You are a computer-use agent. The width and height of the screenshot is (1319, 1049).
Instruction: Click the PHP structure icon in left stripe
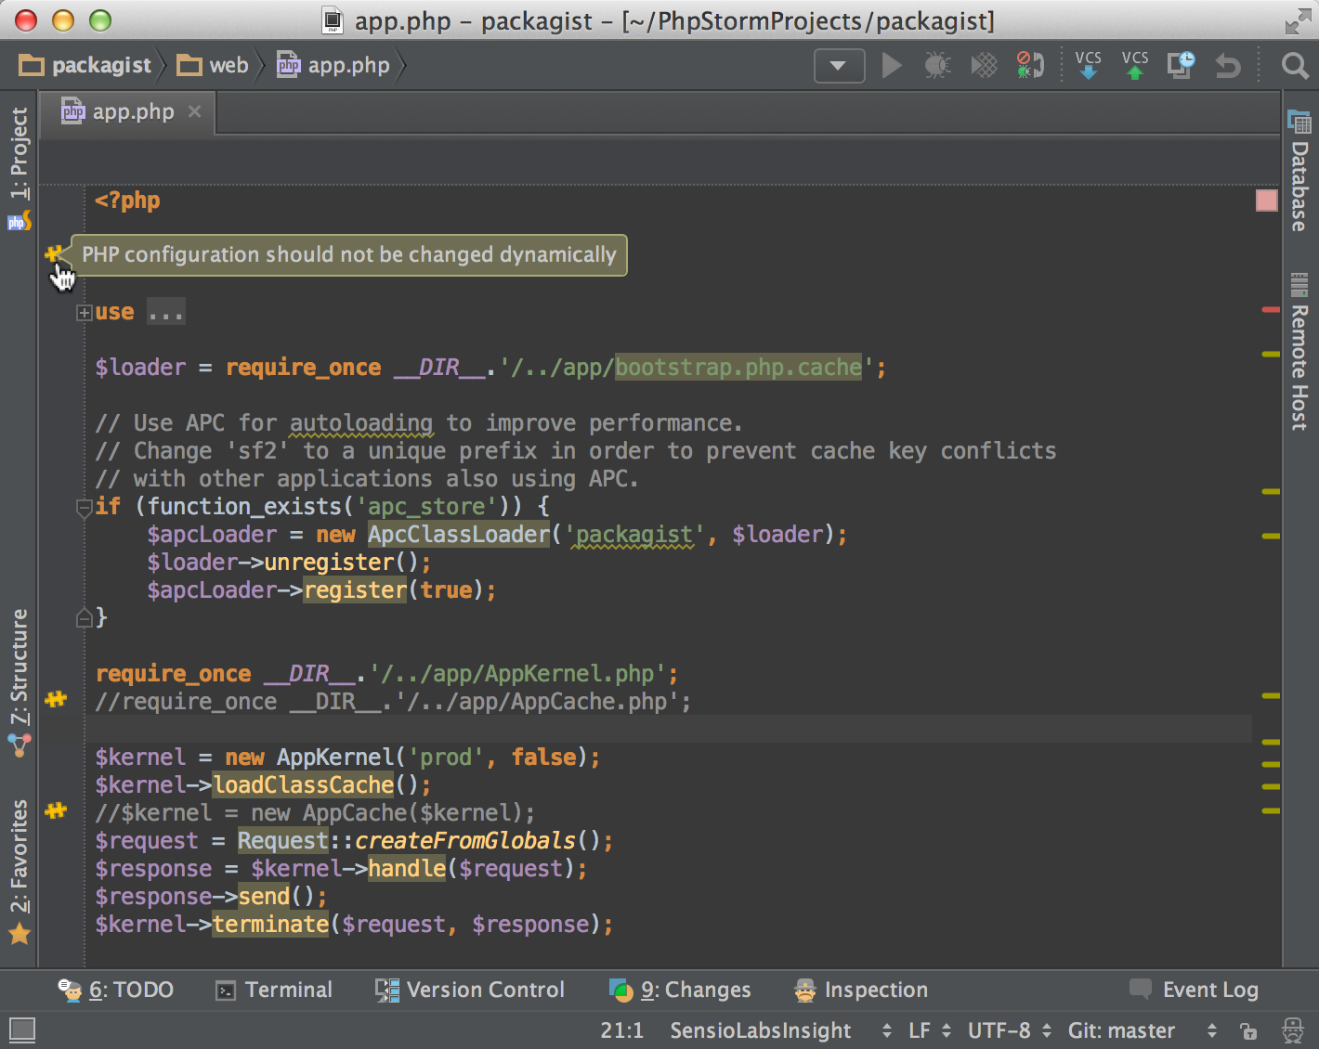click(x=20, y=221)
